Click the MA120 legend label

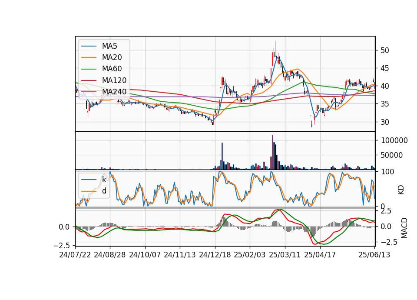tap(114, 80)
